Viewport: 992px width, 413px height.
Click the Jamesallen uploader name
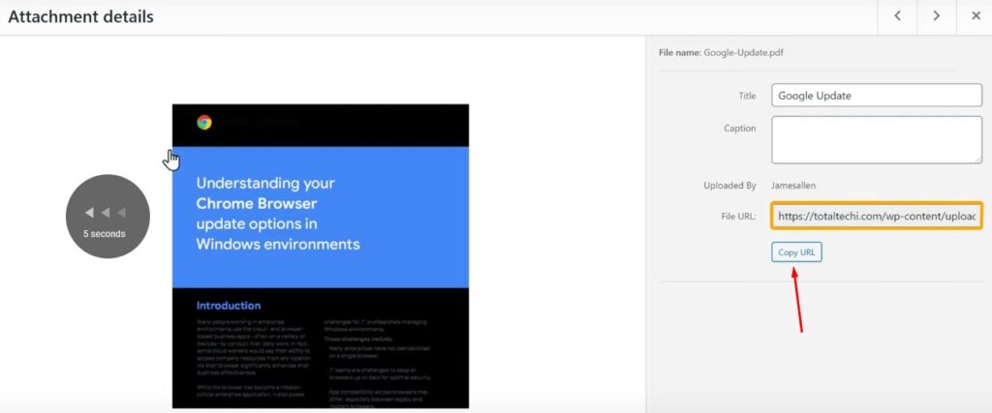(x=793, y=186)
